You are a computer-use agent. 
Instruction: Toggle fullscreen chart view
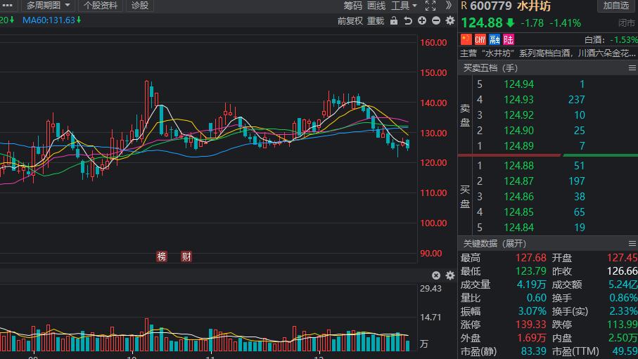tap(430, 6)
